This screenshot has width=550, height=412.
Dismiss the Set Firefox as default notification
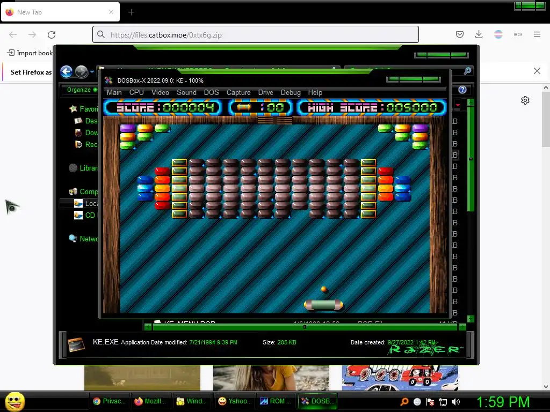point(537,71)
